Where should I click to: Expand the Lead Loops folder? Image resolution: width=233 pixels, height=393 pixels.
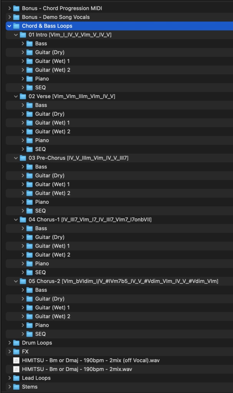point(10,378)
